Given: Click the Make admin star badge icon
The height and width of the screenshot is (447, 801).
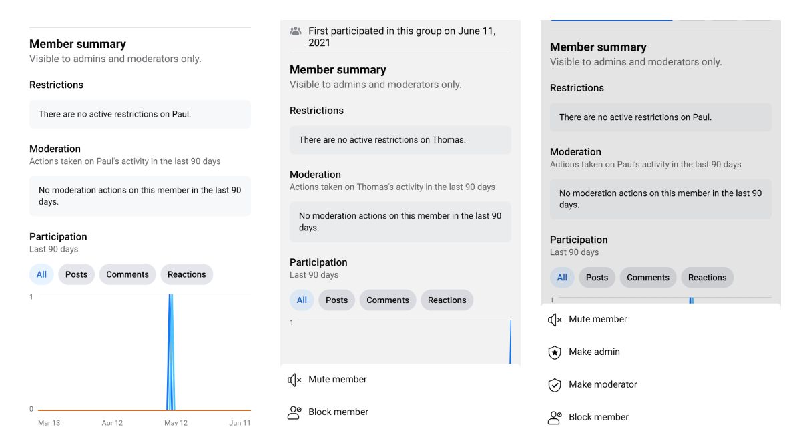Looking at the screenshot, I should coord(554,352).
